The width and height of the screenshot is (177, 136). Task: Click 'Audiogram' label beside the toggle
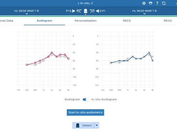point(72,100)
